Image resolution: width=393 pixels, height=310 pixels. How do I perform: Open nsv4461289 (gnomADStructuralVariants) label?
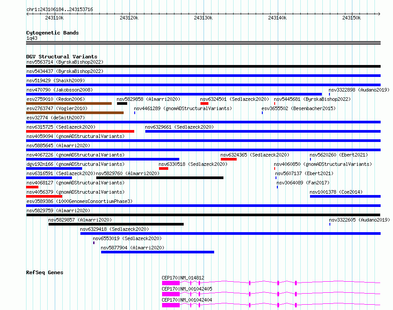tap(183, 108)
